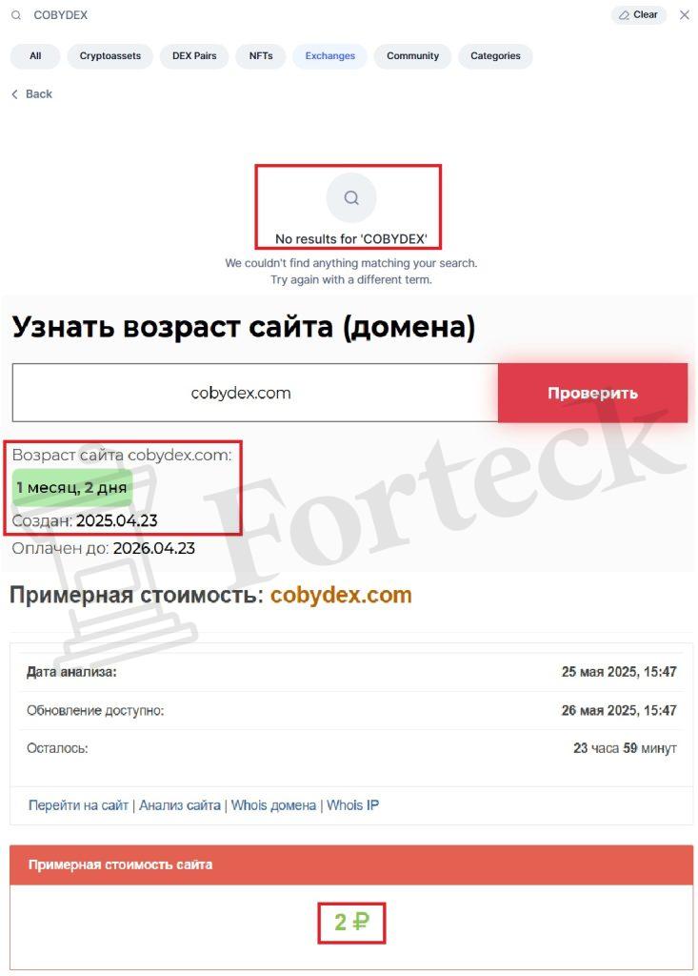Select the Exchanges tab
Image resolution: width=698 pixels, height=976 pixels.
[329, 56]
